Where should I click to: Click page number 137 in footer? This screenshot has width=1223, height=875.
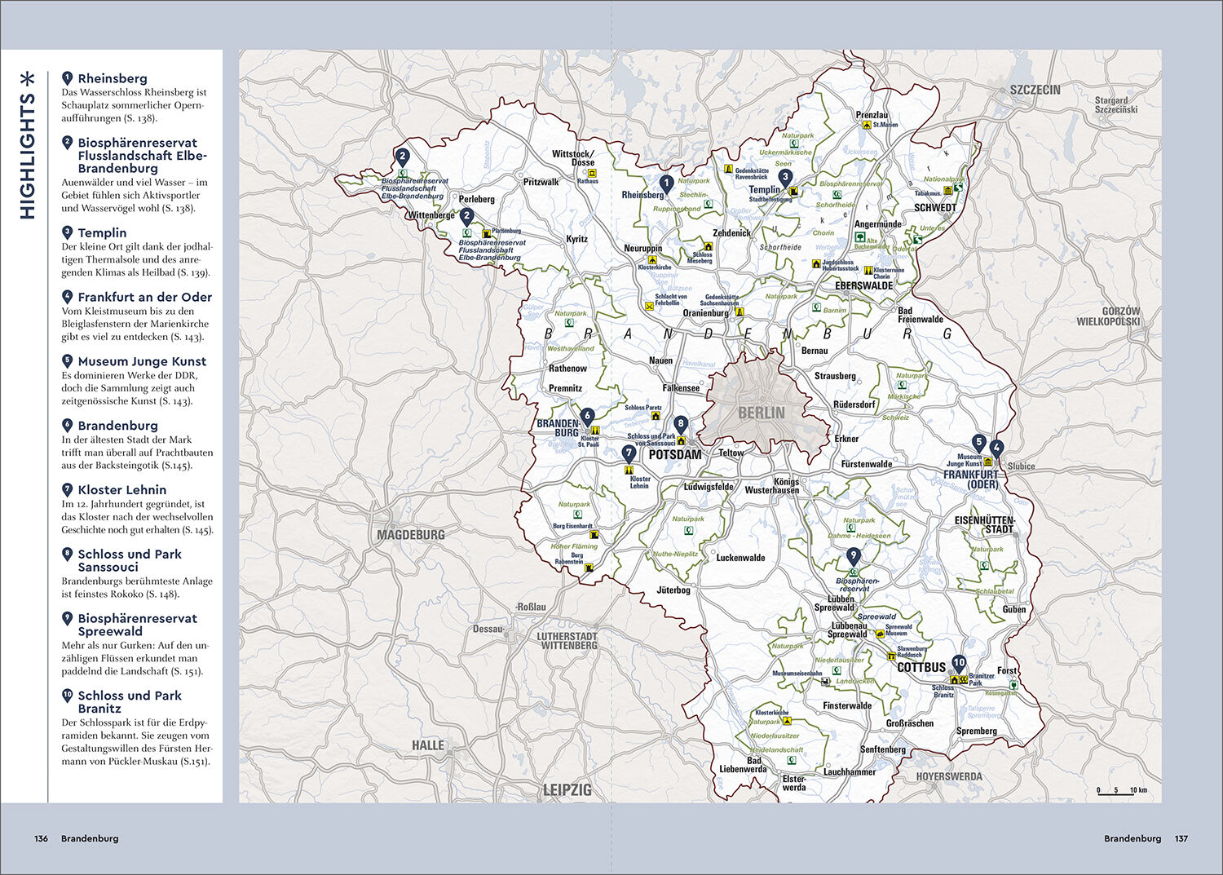(x=1181, y=838)
